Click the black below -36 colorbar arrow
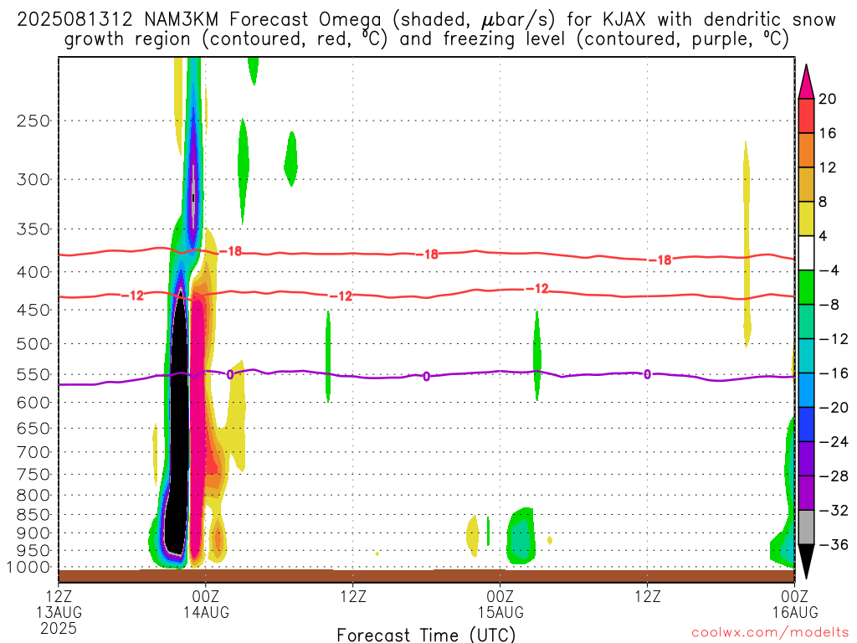This screenshot has height=643, width=857. (806, 562)
